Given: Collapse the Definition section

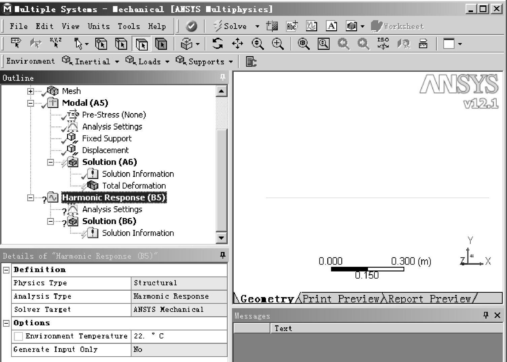Looking at the screenshot, I should [6, 270].
